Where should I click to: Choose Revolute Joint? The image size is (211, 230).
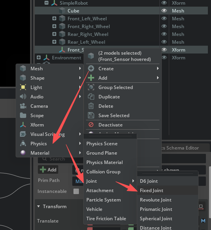(168, 200)
